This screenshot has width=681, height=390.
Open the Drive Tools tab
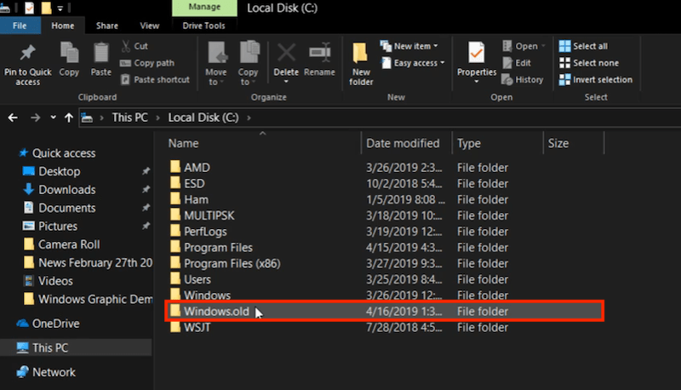(x=203, y=26)
